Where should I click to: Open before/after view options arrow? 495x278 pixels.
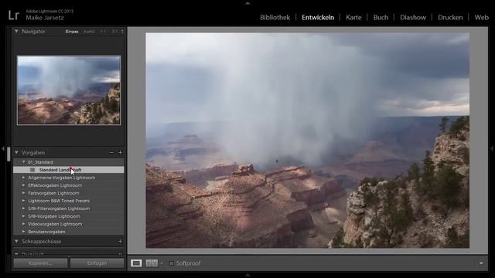162,263
